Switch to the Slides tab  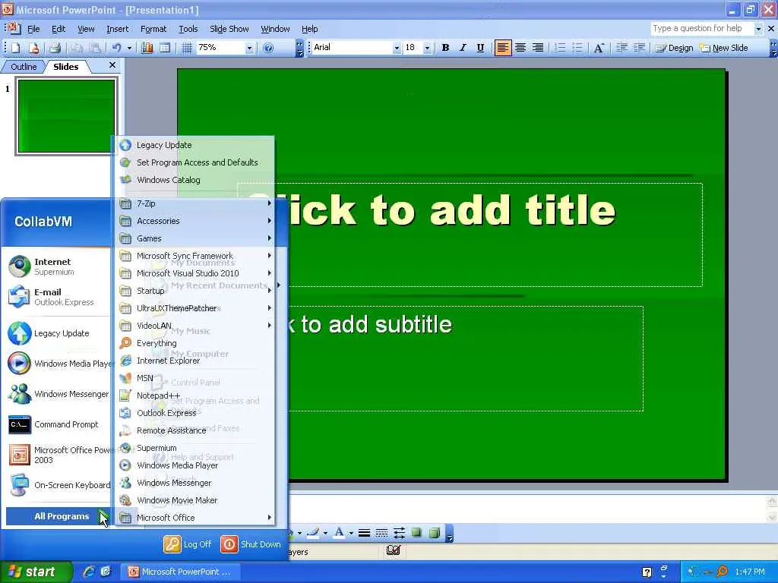click(66, 67)
